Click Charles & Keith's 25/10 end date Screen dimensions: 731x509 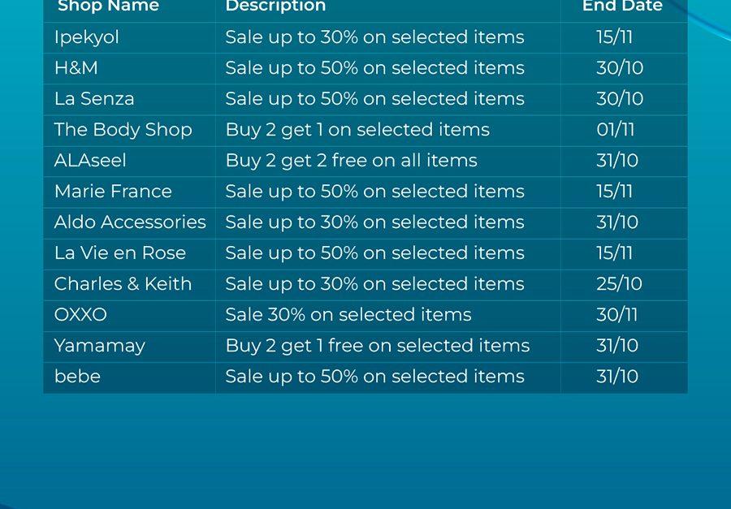[619, 284]
